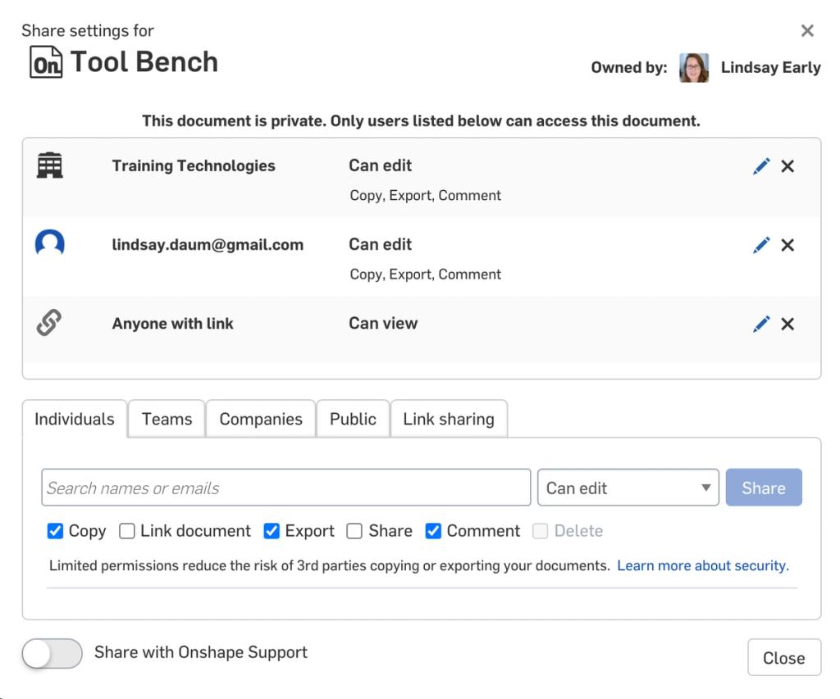The height and width of the screenshot is (699, 840).
Task: Switch to the Teams tab
Action: [167, 418]
